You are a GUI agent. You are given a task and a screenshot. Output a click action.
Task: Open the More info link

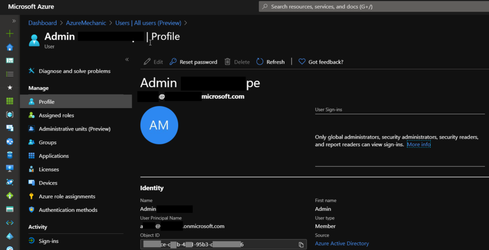click(x=418, y=144)
